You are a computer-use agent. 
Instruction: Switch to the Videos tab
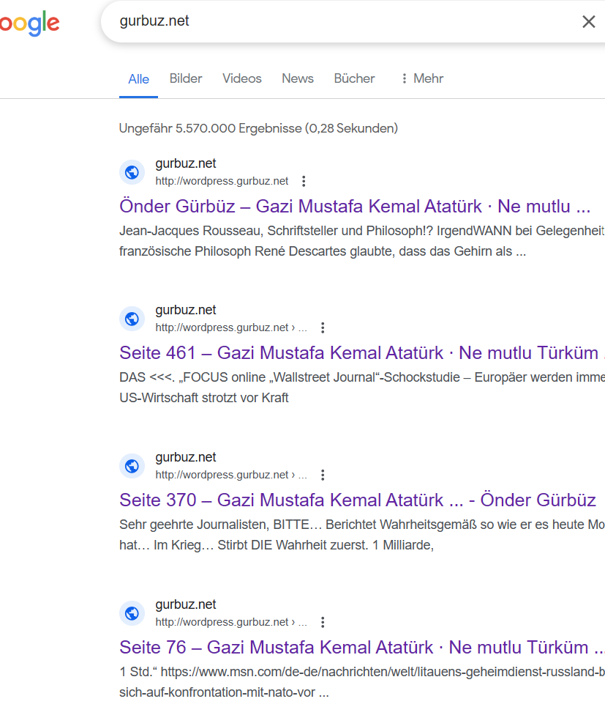coord(242,78)
